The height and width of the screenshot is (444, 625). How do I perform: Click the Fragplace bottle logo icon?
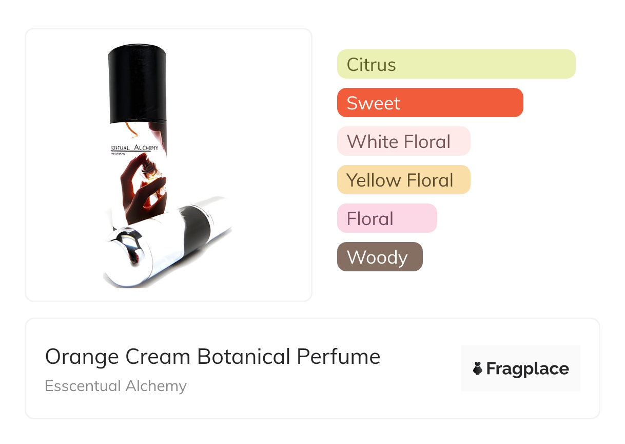(478, 368)
